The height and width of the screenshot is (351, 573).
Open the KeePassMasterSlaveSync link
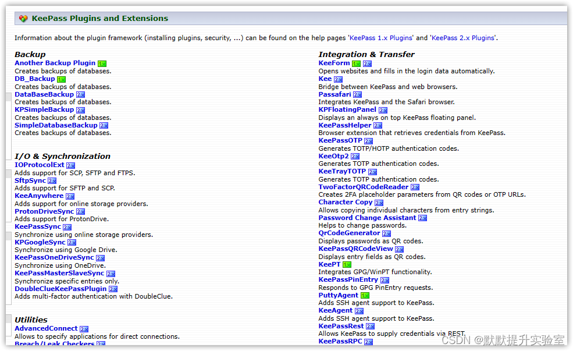point(59,273)
